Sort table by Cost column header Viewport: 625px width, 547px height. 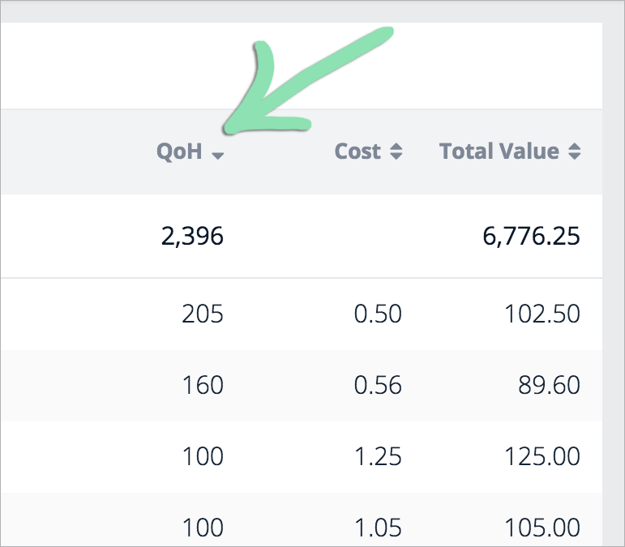click(357, 152)
